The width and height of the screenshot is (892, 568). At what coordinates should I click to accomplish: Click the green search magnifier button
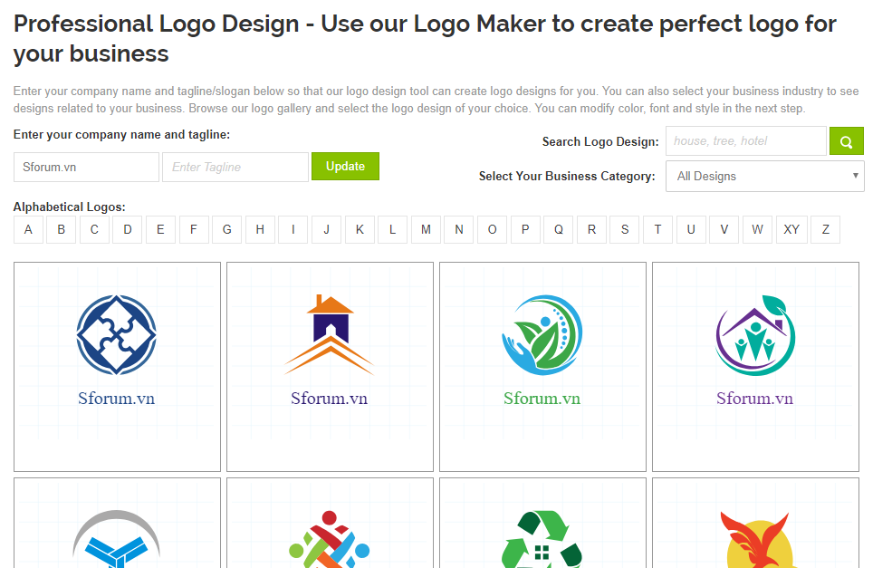pos(846,141)
